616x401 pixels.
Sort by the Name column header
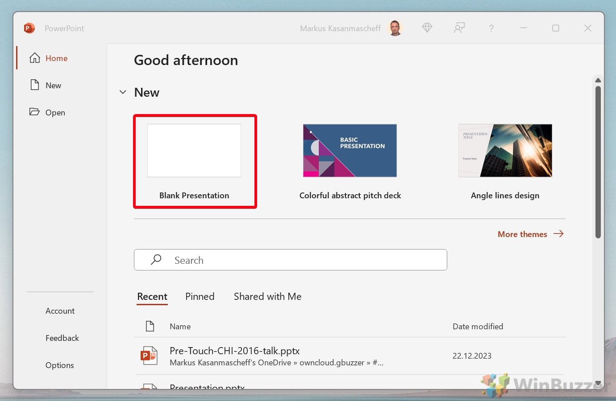point(180,327)
